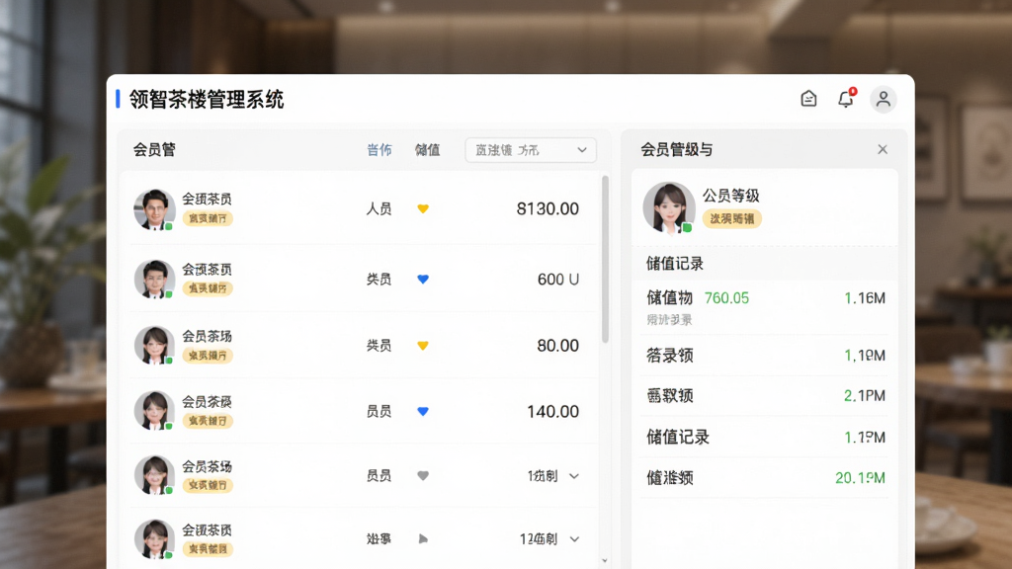This screenshot has height=569, width=1012.
Task: Click the 人员 label in the 8130.00 row
Action: pos(379,209)
